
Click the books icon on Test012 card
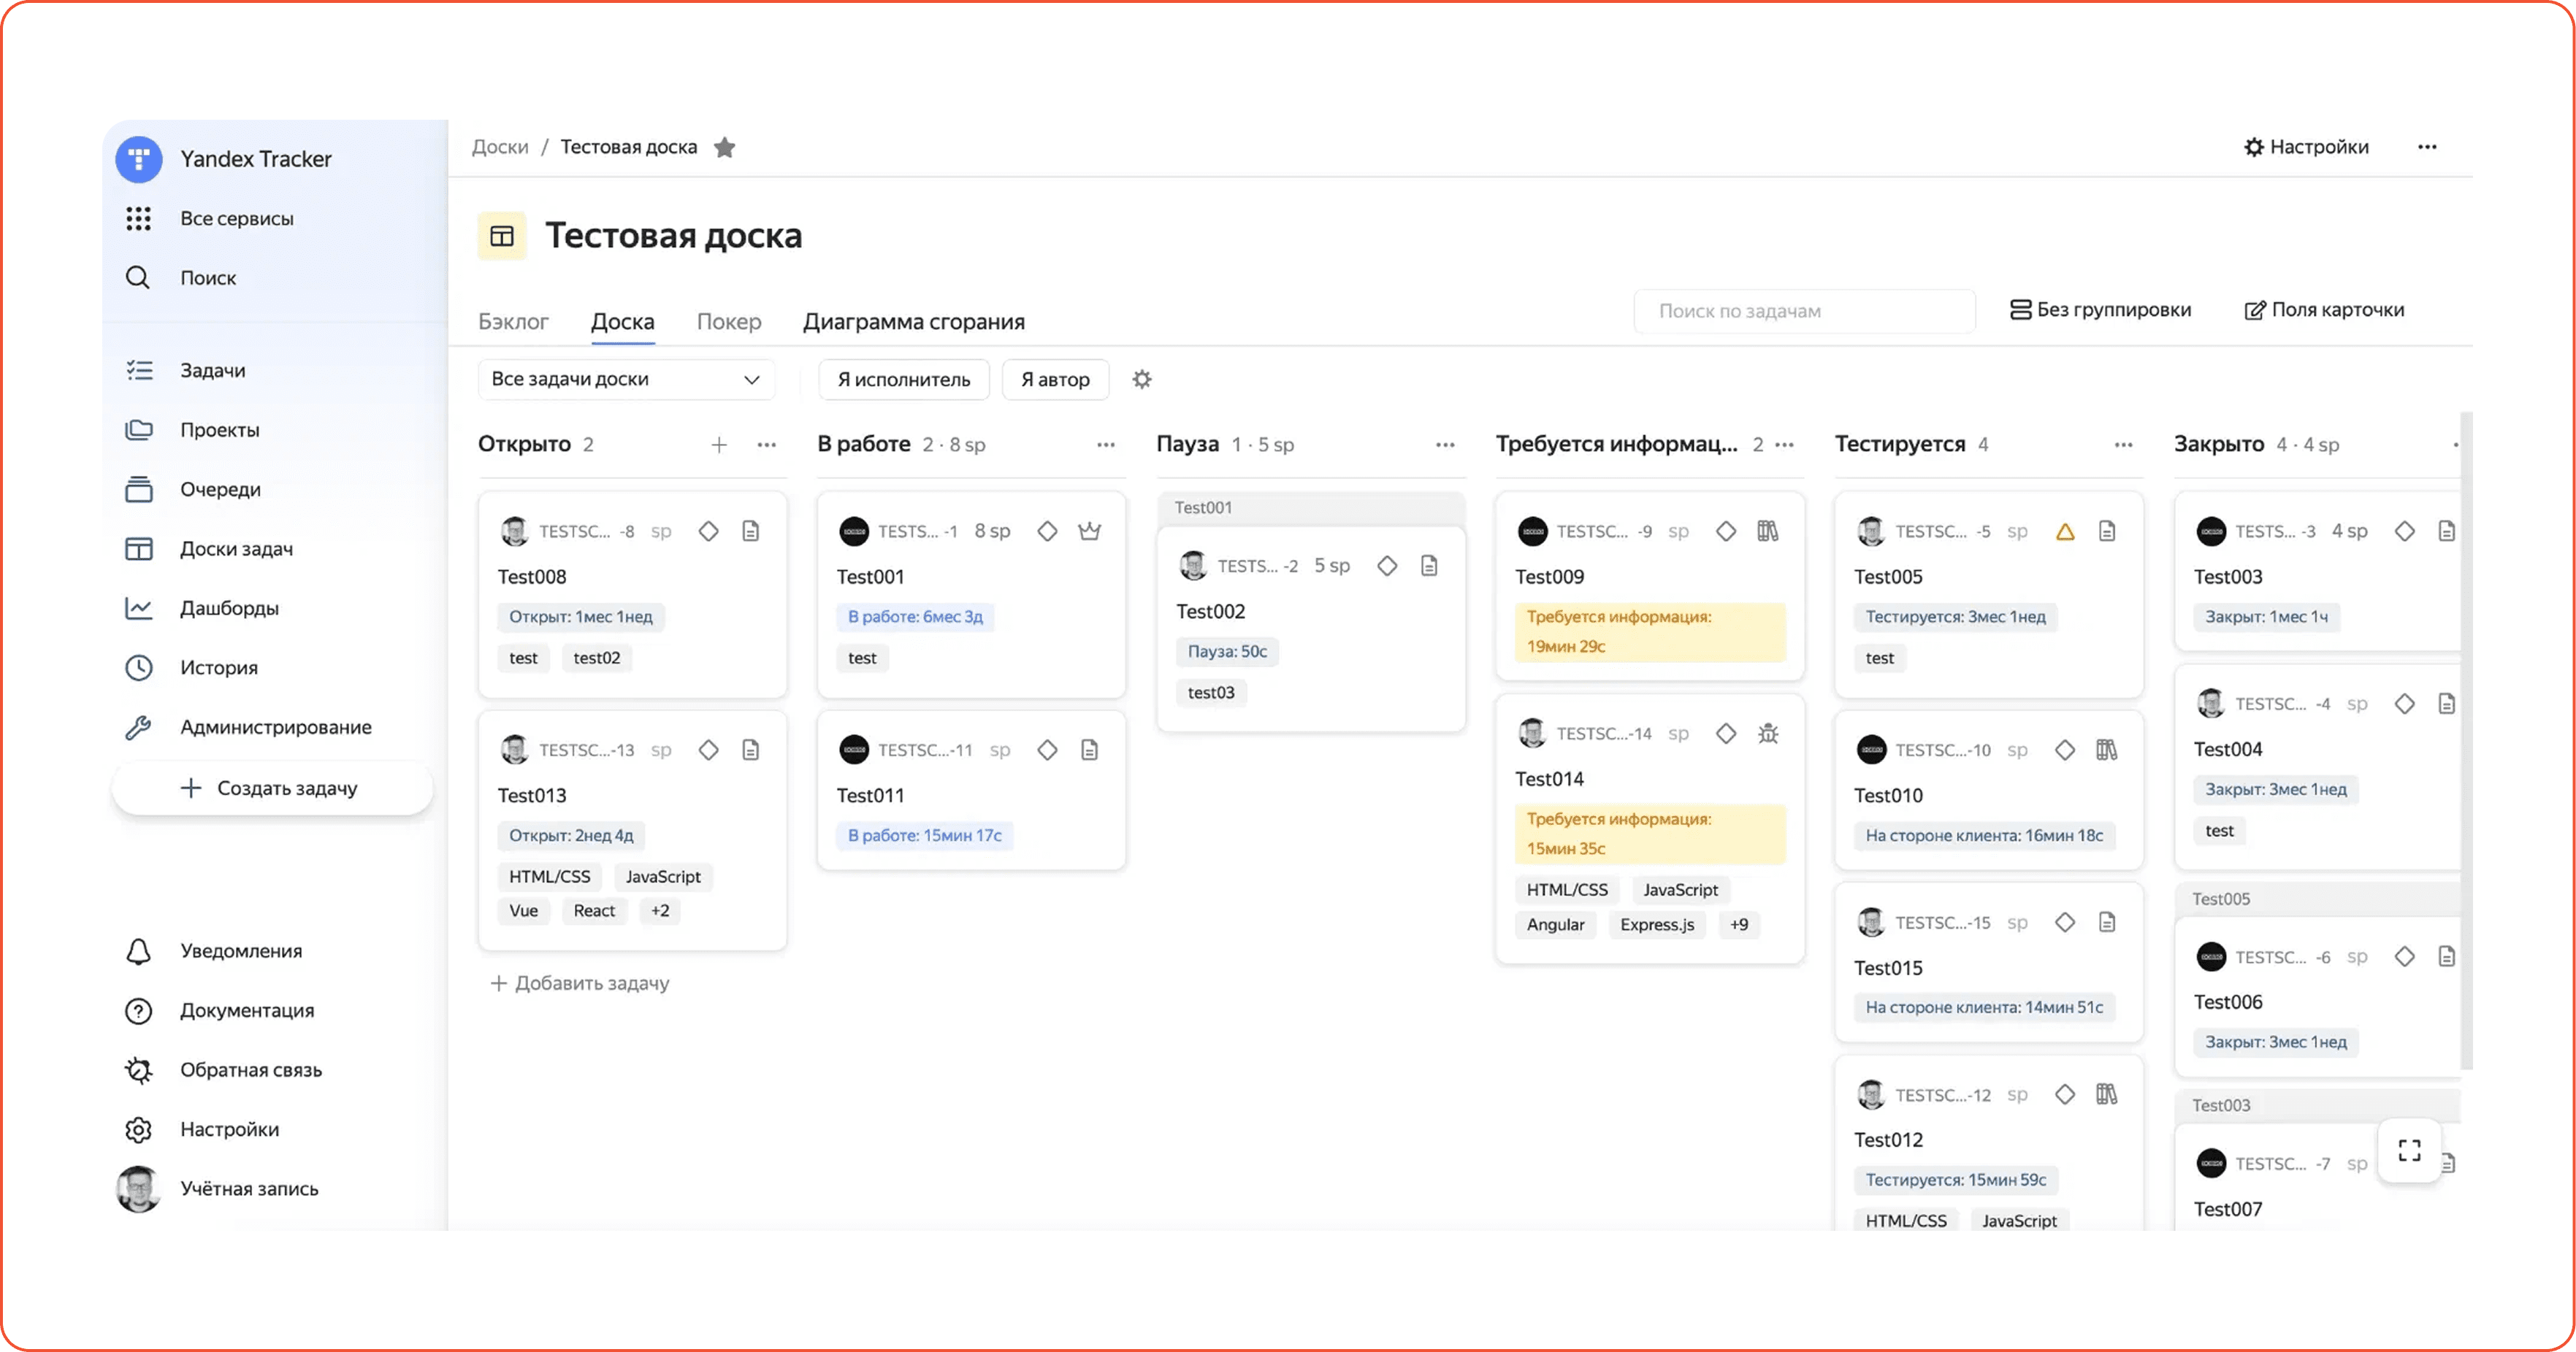point(2107,1095)
